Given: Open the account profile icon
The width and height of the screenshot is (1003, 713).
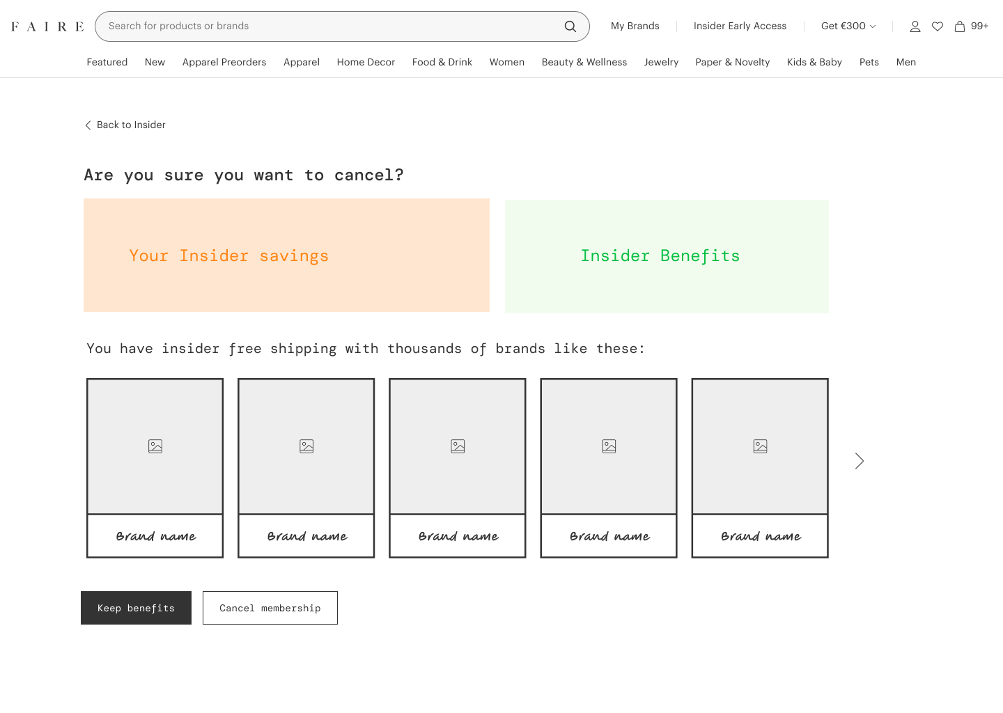Looking at the screenshot, I should click(x=915, y=26).
